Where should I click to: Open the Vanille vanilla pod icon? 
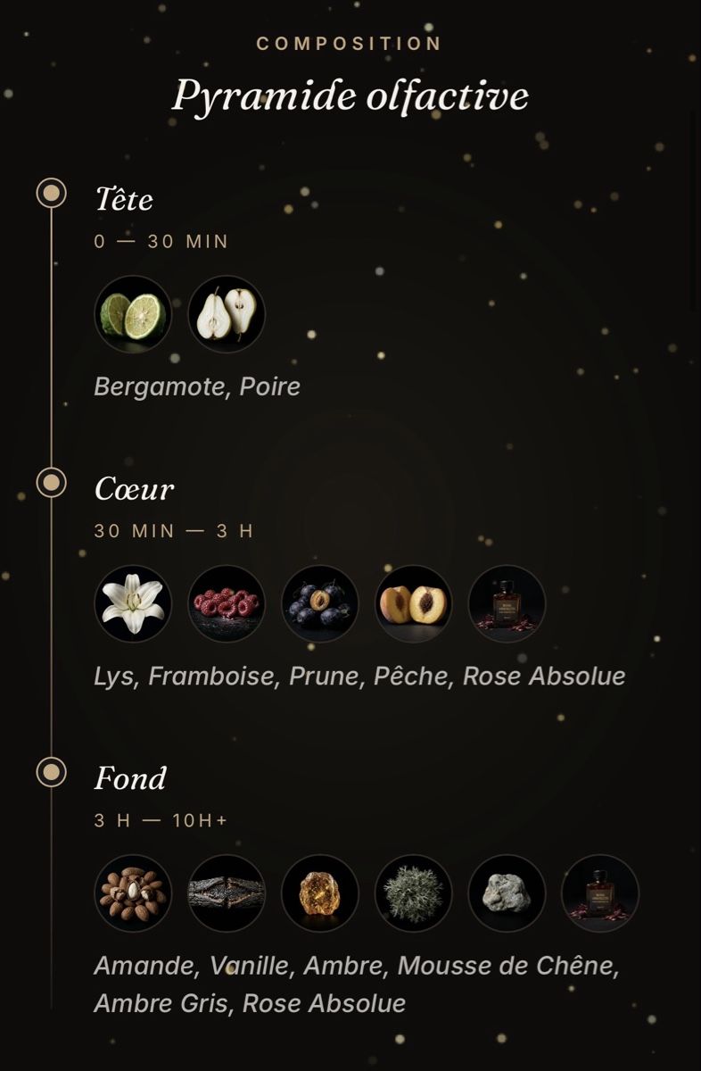[227, 893]
